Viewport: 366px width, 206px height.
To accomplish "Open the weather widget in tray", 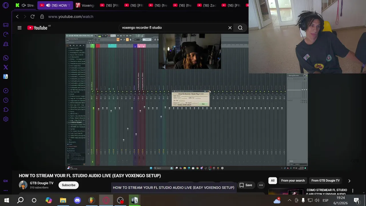I will coord(277,200).
